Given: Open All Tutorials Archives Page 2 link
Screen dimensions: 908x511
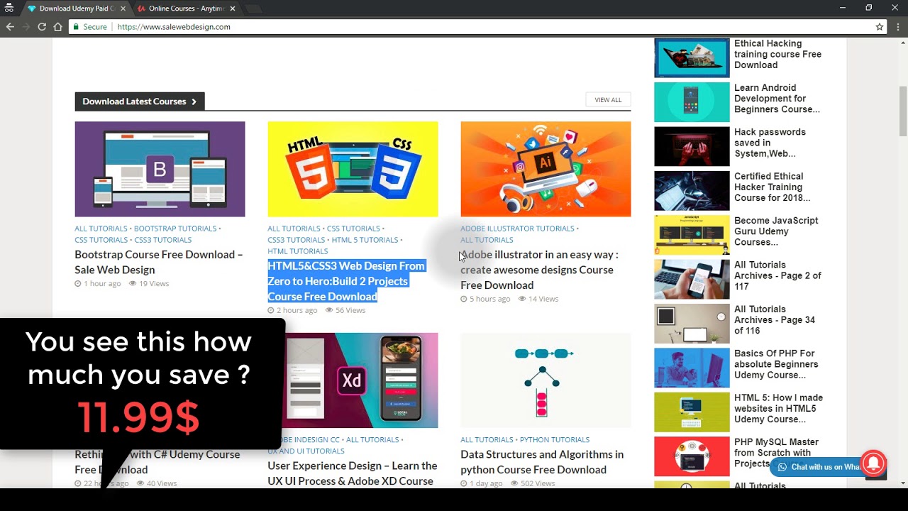Looking at the screenshot, I should coord(777,275).
